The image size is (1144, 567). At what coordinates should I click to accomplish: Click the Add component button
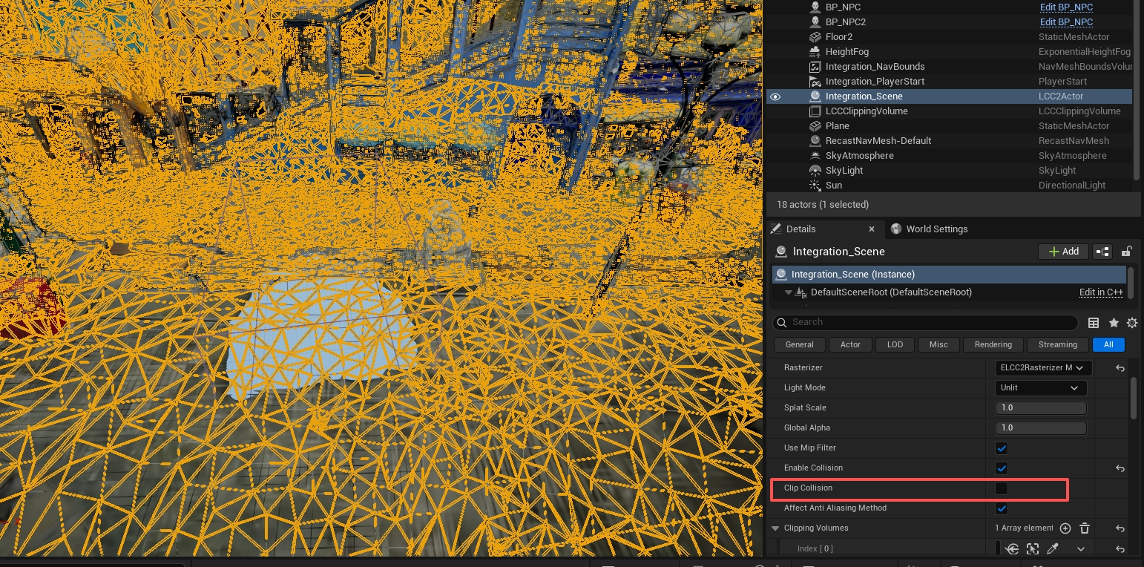1063,252
